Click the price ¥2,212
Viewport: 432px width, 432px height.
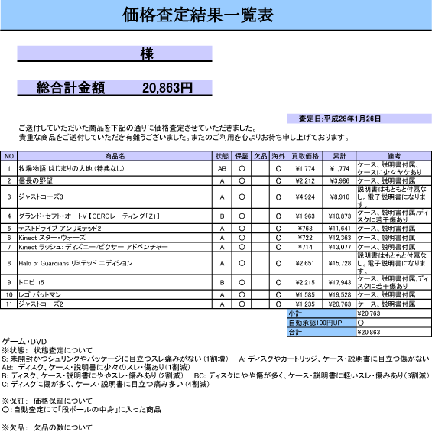point(305,180)
